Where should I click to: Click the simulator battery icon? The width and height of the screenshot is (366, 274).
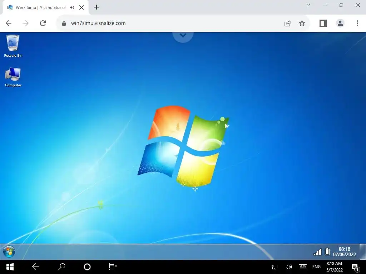[x=327, y=252]
